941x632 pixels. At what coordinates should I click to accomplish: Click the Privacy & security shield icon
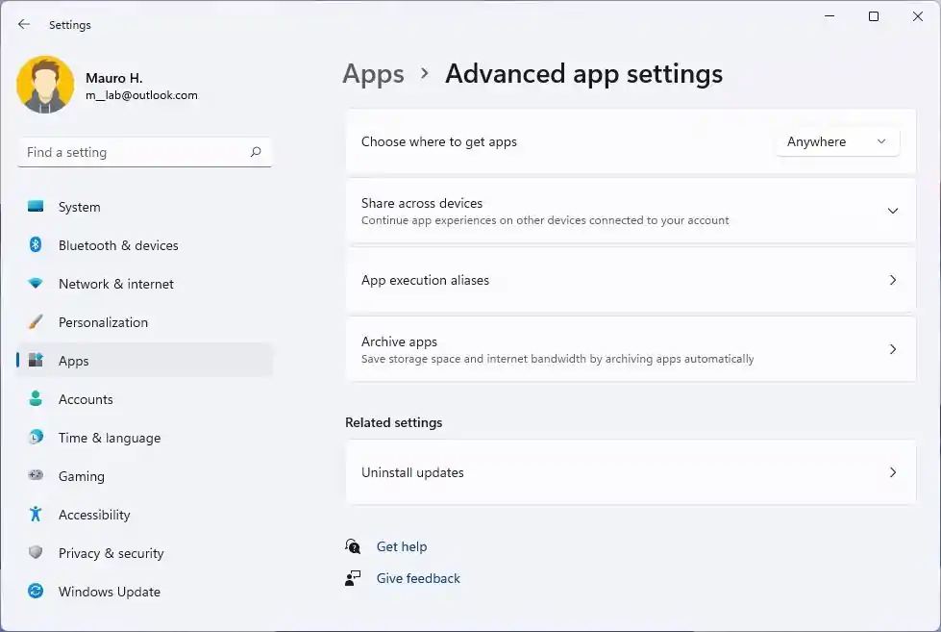point(36,553)
